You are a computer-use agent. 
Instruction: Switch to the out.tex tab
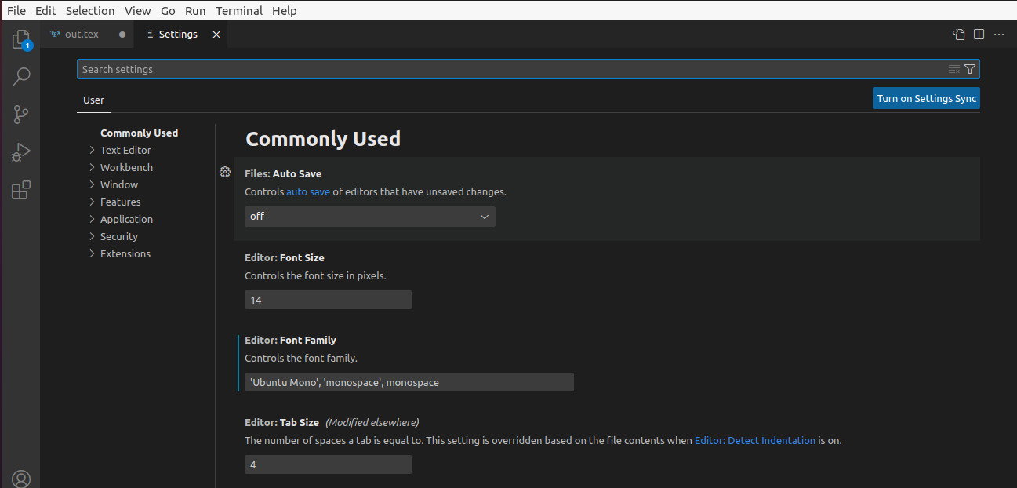click(81, 34)
